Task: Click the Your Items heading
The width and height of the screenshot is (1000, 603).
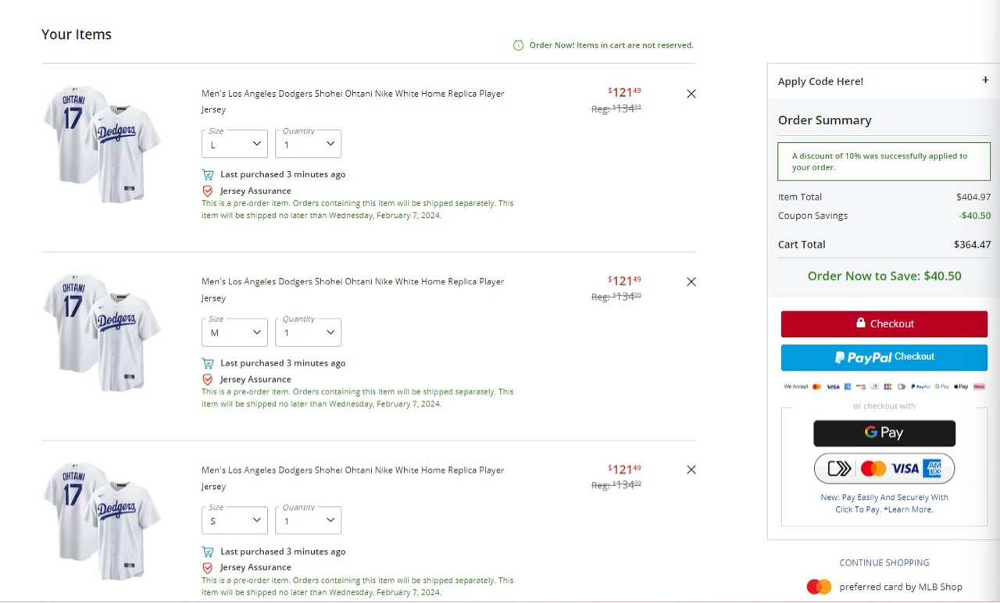Action: point(77,34)
